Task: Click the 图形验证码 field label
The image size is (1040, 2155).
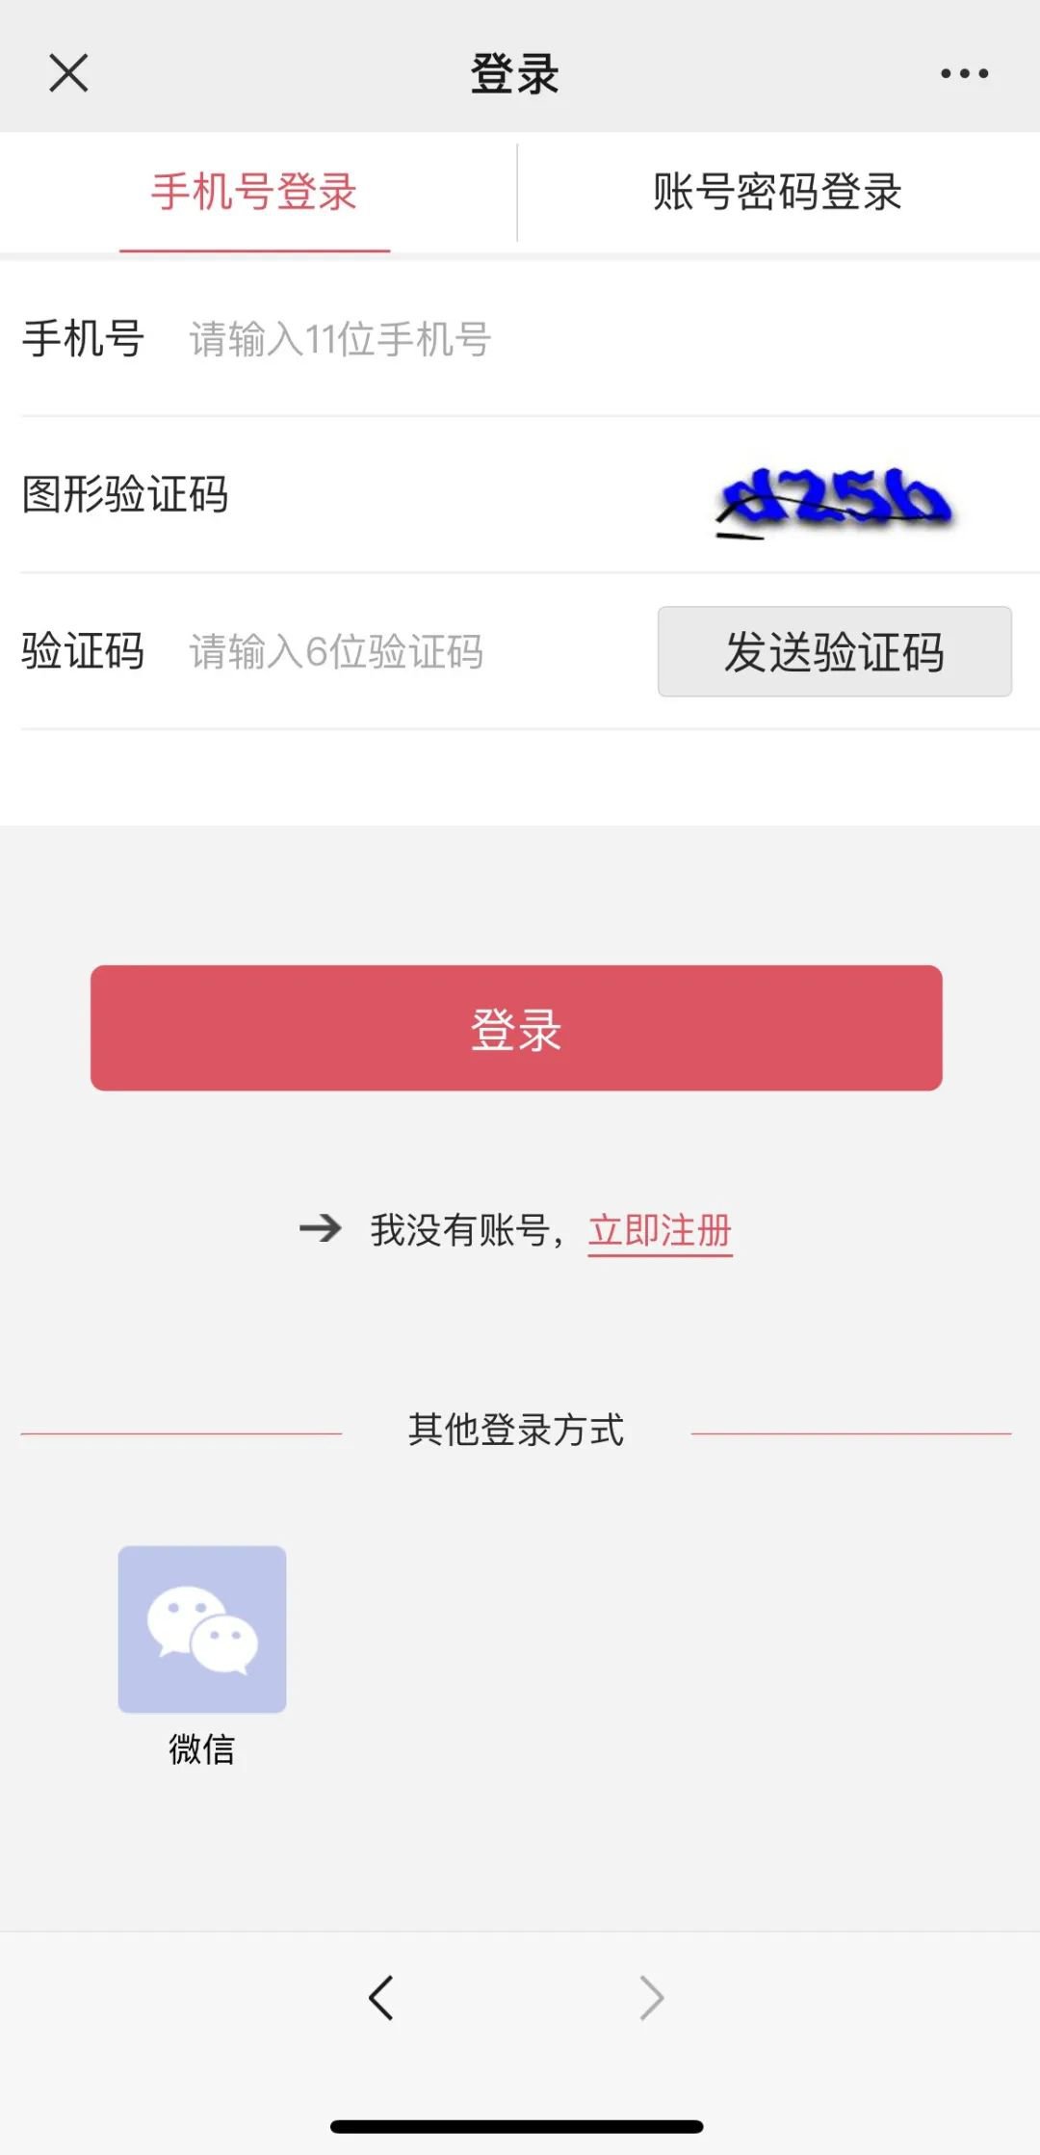Action: [125, 495]
